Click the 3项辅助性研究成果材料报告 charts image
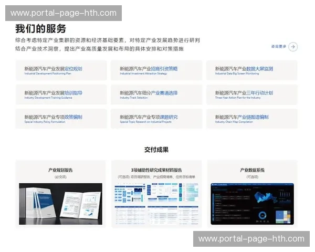Image resolution: width=315 pixels, height=252 pixels. [x=156, y=204]
